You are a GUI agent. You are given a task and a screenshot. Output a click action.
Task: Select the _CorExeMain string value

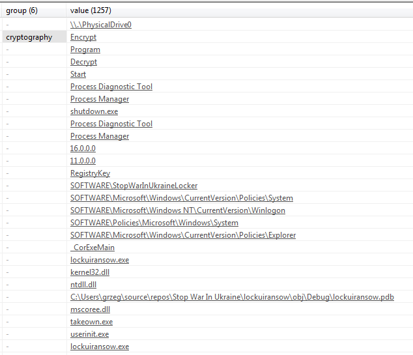pos(93,248)
